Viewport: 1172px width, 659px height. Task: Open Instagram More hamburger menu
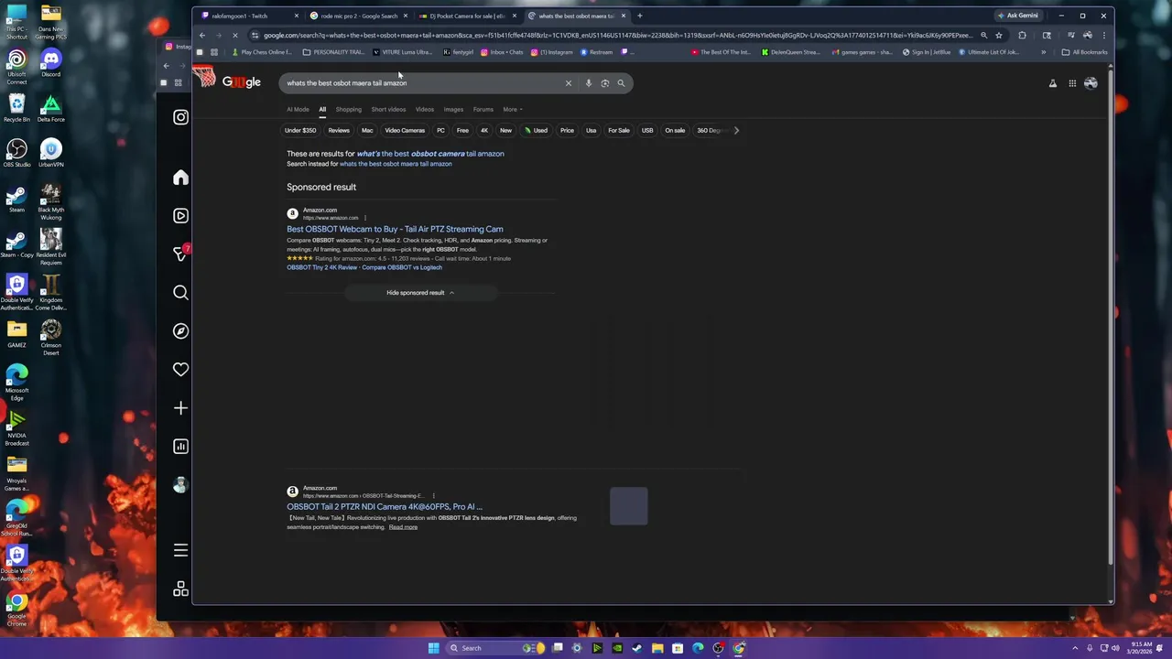[180, 550]
